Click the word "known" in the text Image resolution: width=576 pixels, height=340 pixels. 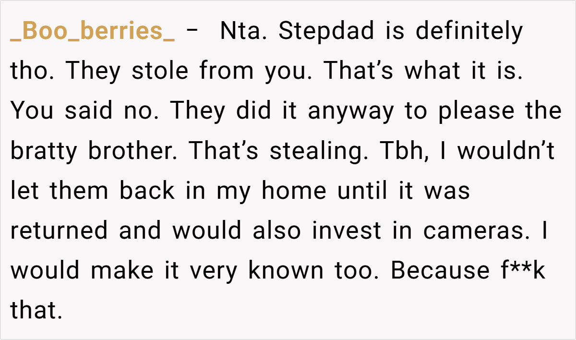pos(286,271)
